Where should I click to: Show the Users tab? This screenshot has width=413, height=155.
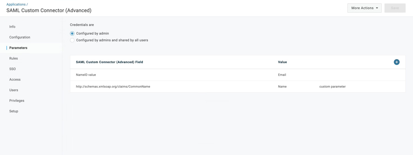(13, 90)
